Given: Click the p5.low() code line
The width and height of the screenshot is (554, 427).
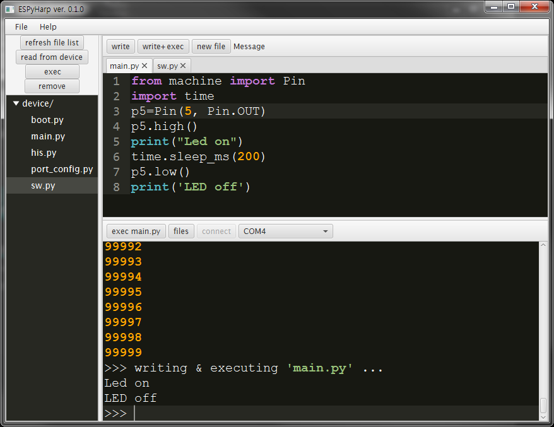Looking at the screenshot, I should pos(160,172).
